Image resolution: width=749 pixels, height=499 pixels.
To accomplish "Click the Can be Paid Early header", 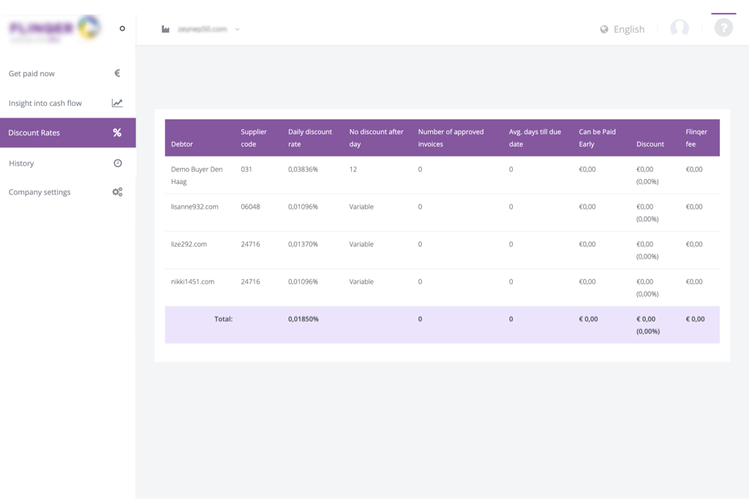I will [597, 138].
